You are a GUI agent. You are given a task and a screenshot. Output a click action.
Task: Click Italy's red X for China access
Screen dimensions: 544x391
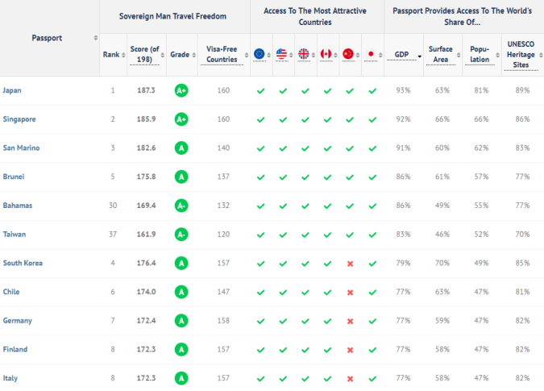[350, 379]
